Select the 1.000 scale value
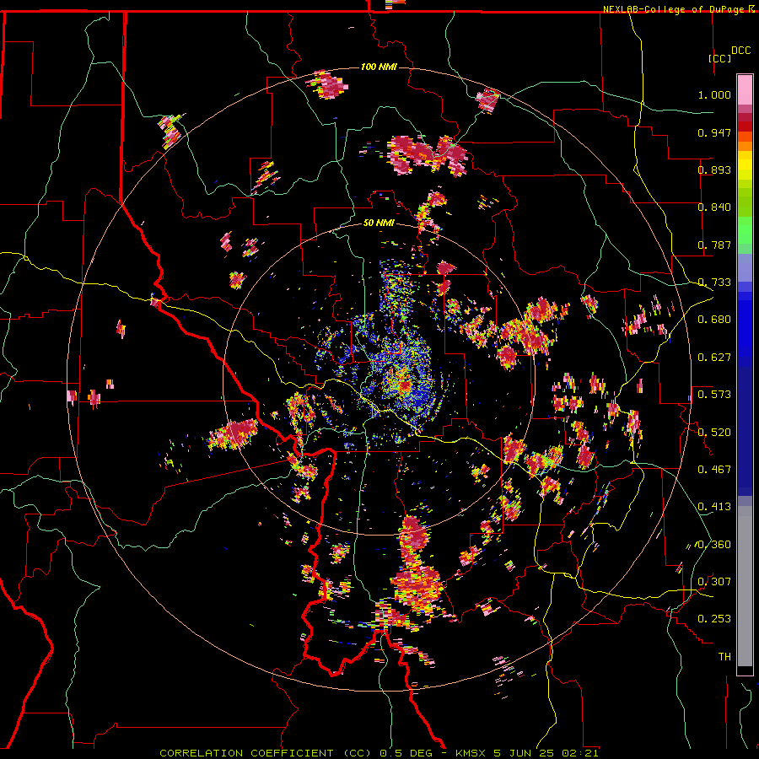The width and height of the screenshot is (759, 759). click(x=714, y=94)
